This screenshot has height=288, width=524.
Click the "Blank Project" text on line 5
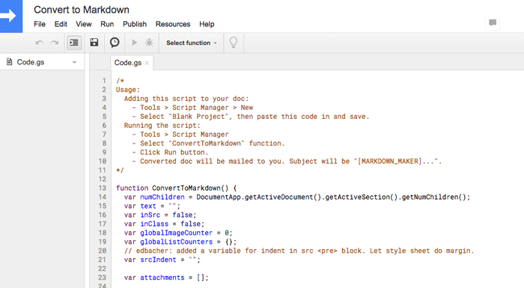click(198, 117)
